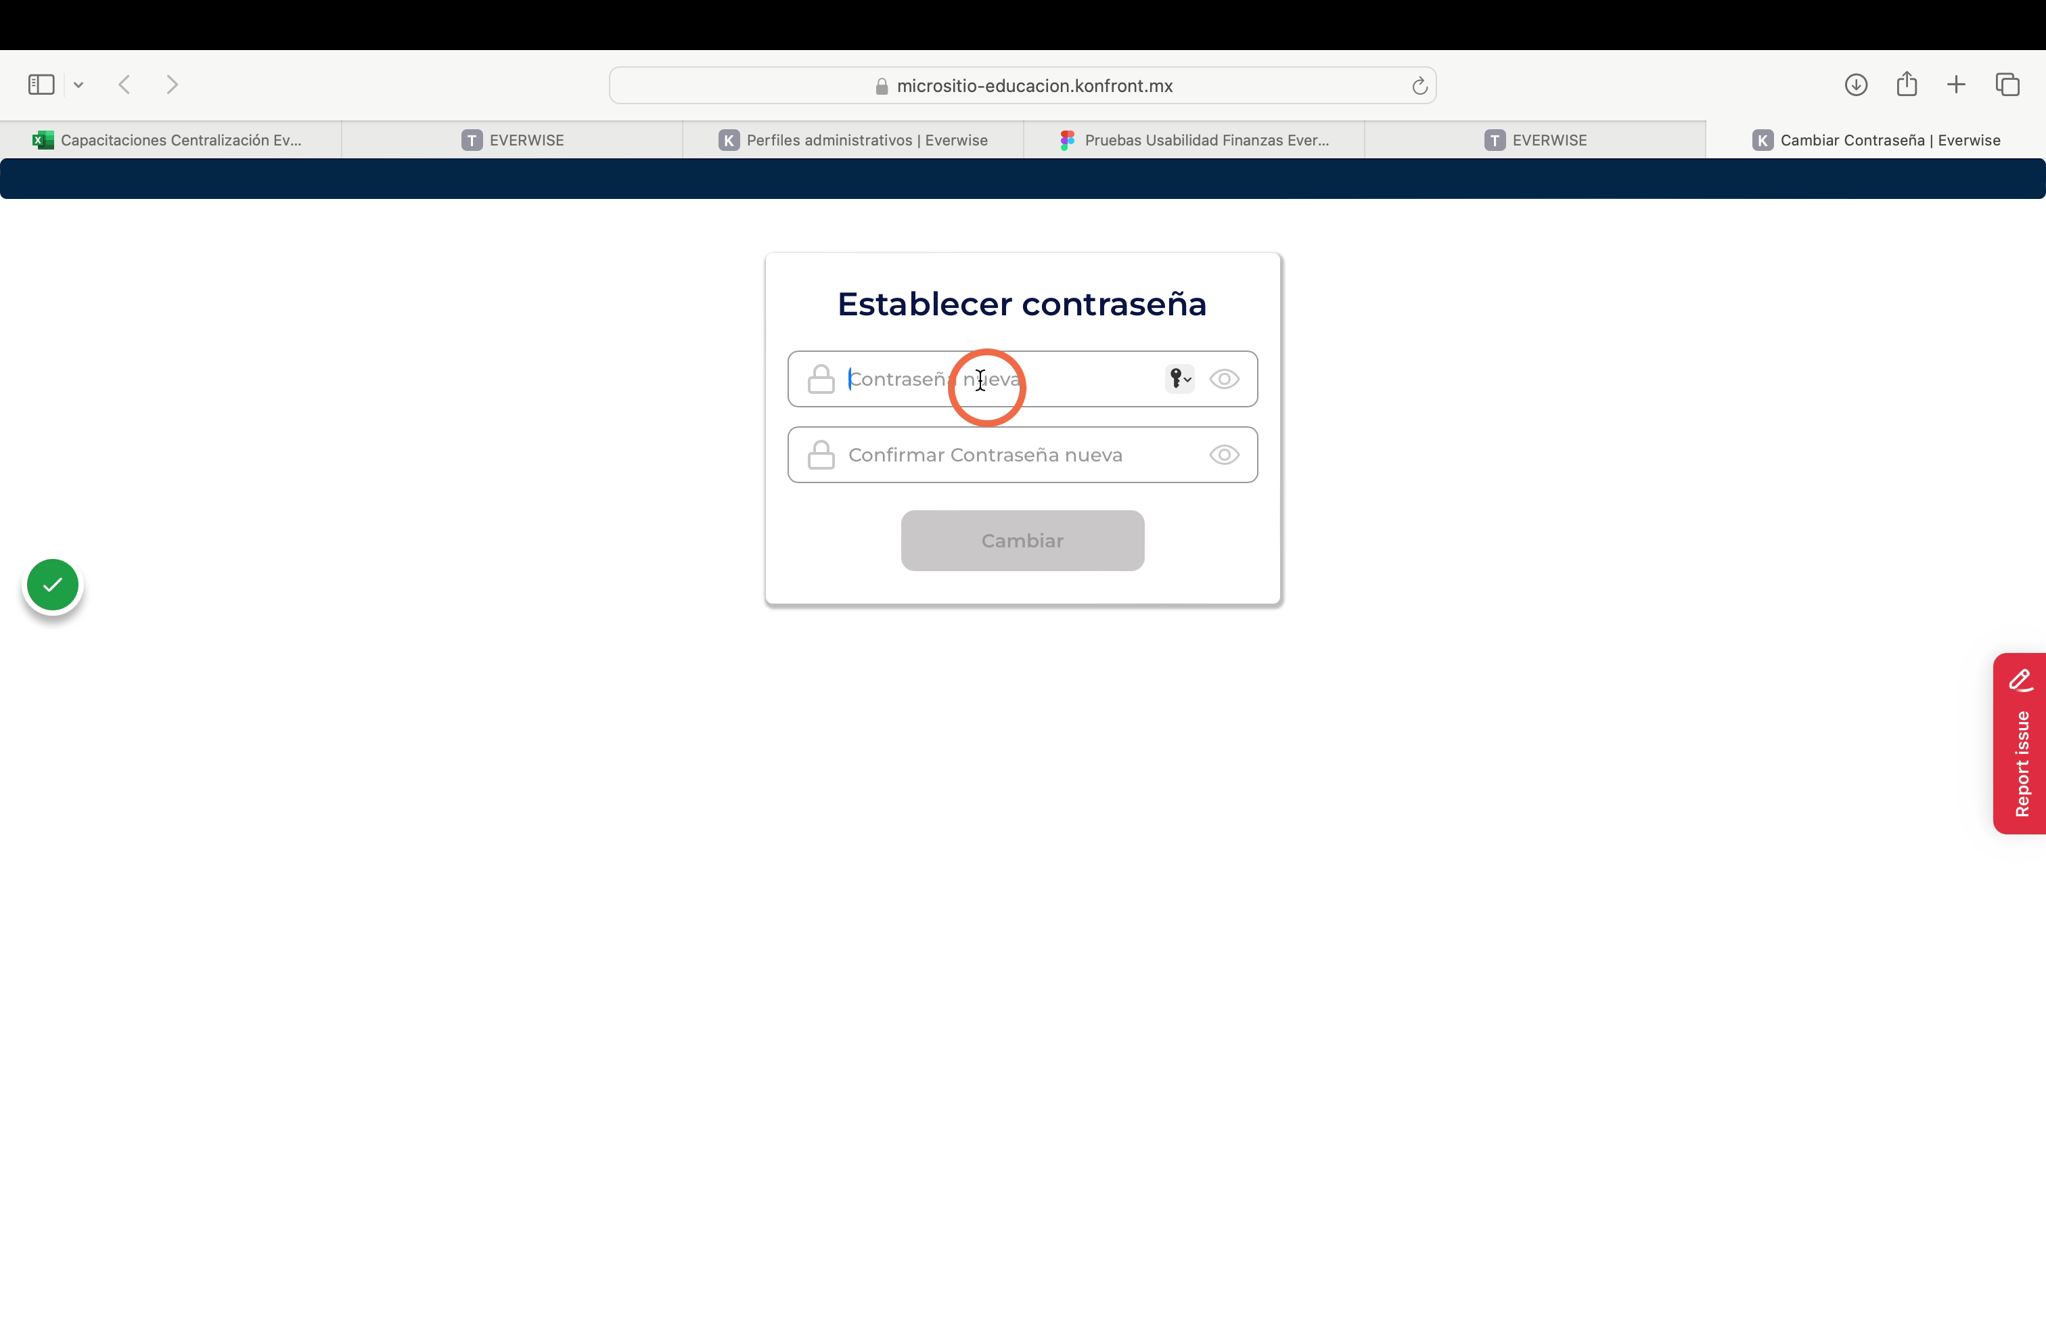
Task: Toggle the Safari sidebar icon
Action: tap(41, 84)
